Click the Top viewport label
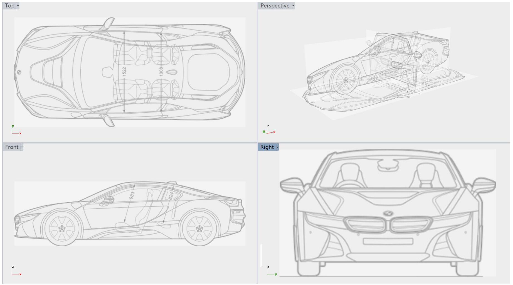This screenshot has height=285, width=513. pos(9,5)
